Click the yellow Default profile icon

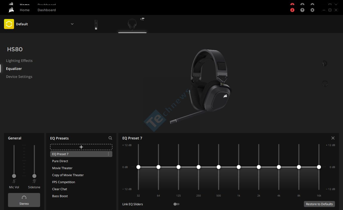pos(9,24)
